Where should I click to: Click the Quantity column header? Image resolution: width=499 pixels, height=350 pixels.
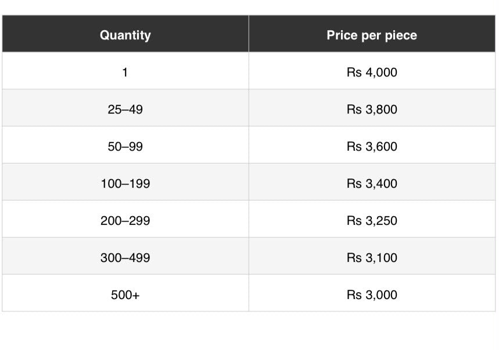coord(125,34)
